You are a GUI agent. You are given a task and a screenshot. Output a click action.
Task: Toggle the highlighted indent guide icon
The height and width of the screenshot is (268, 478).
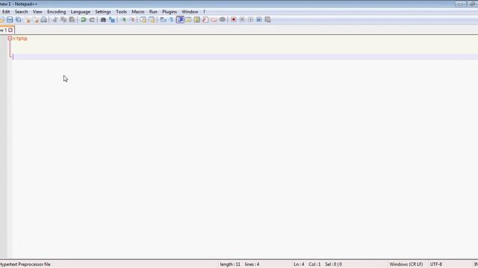coord(180,20)
